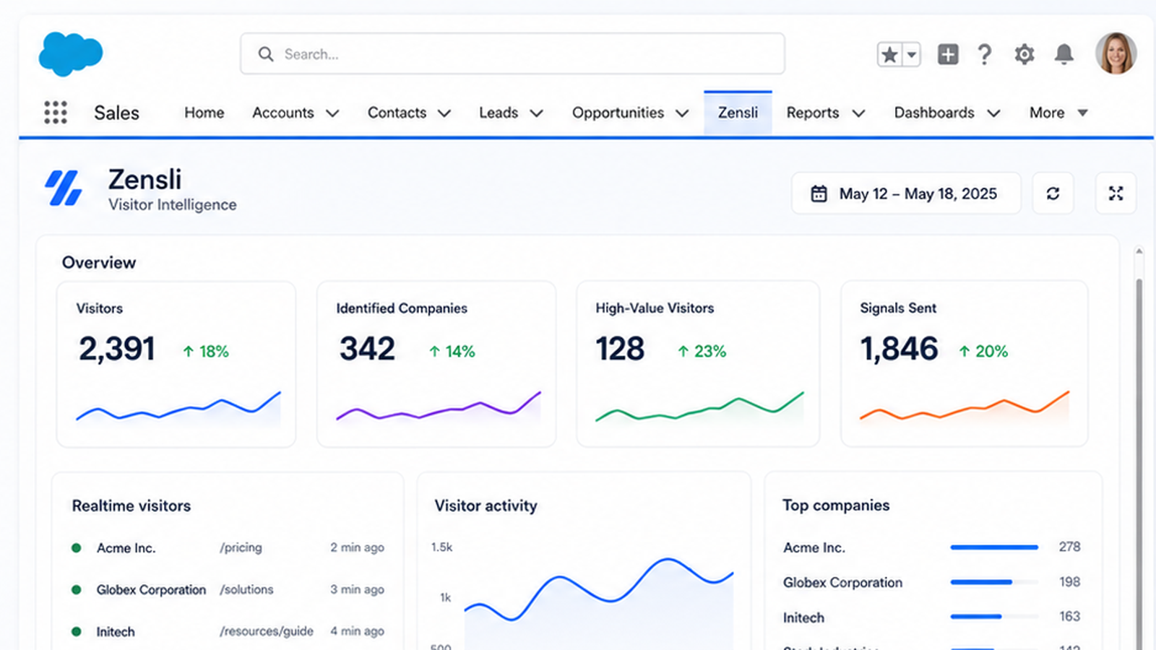
Task: Open the favorites star icon
Action: 890,54
